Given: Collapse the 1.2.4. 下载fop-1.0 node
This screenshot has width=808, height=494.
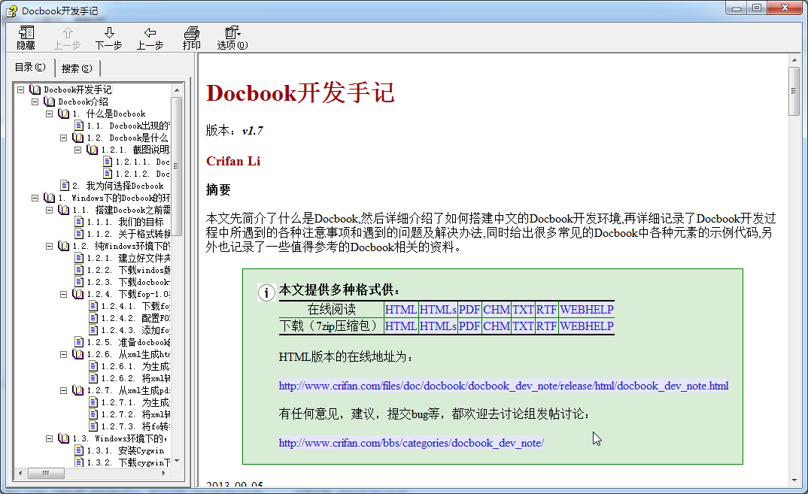Looking at the screenshot, I should tap(64, 294).
